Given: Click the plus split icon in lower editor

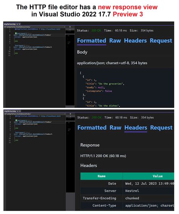Looking at the screenshot, I should [x=71, y=114].
